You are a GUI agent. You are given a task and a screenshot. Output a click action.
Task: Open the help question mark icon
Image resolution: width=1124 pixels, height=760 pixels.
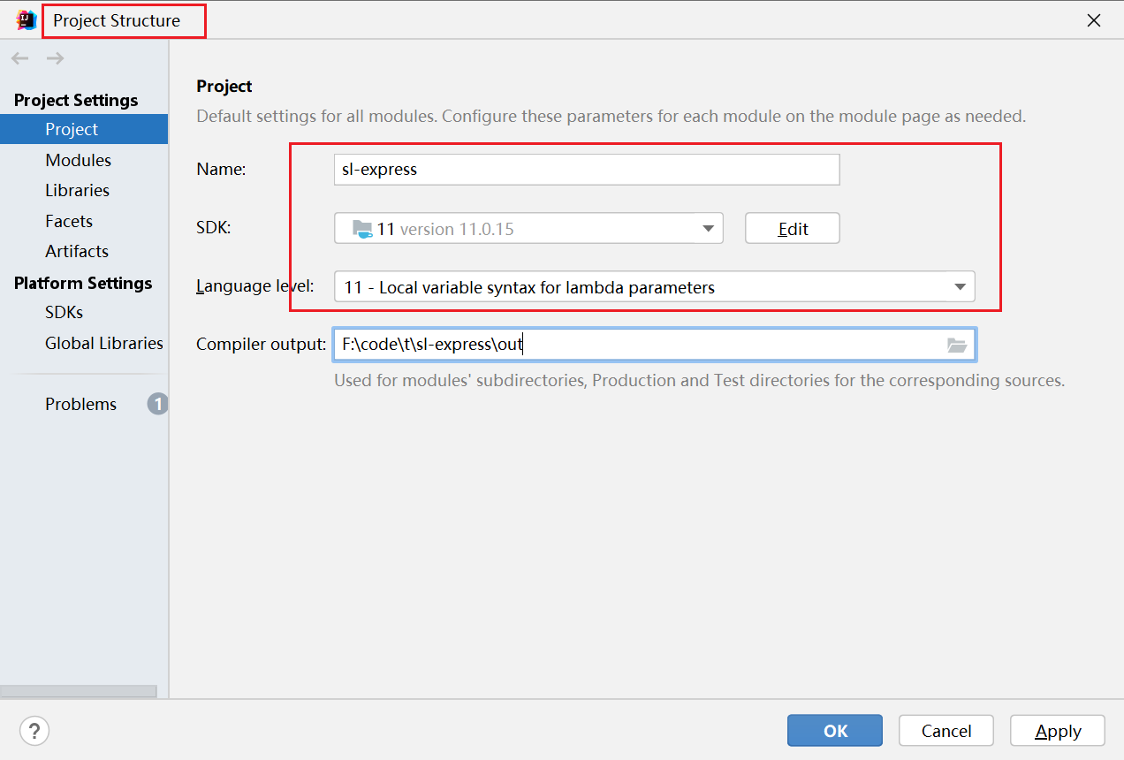tap(34, 731)
